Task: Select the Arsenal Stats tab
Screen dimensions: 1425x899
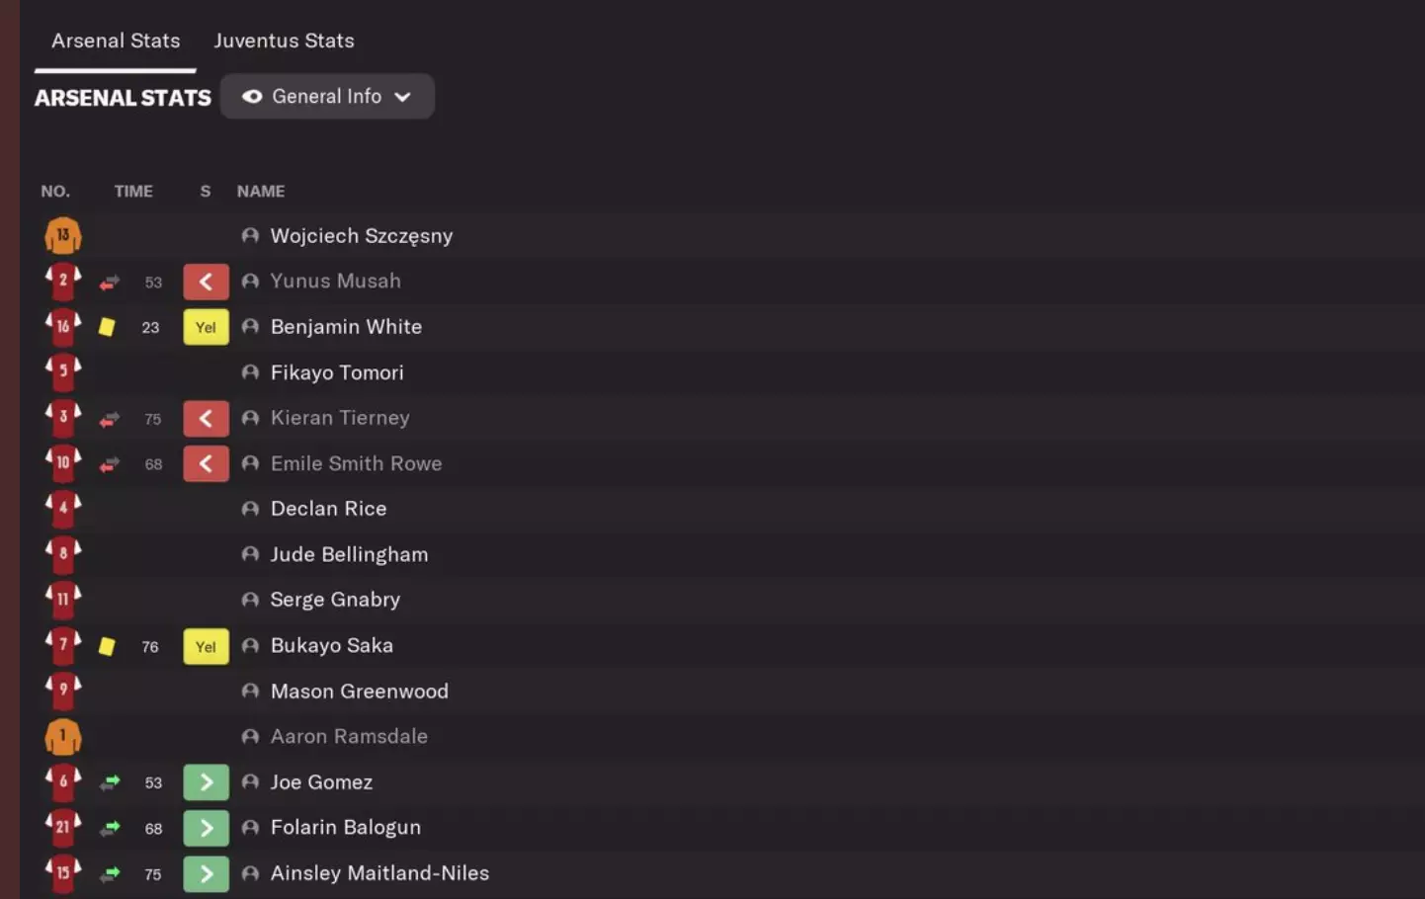Action: 116,41
